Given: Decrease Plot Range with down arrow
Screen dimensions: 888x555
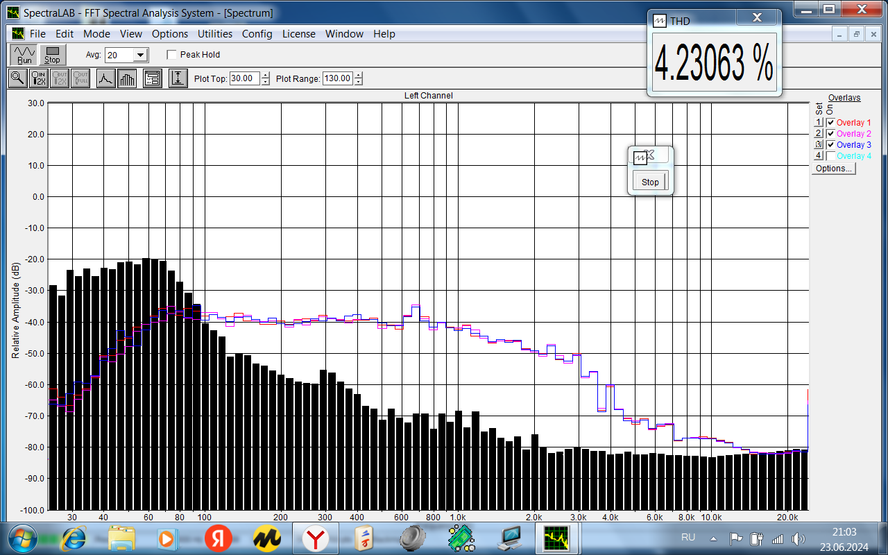Looking at the screenshot, I should [359, 82].
